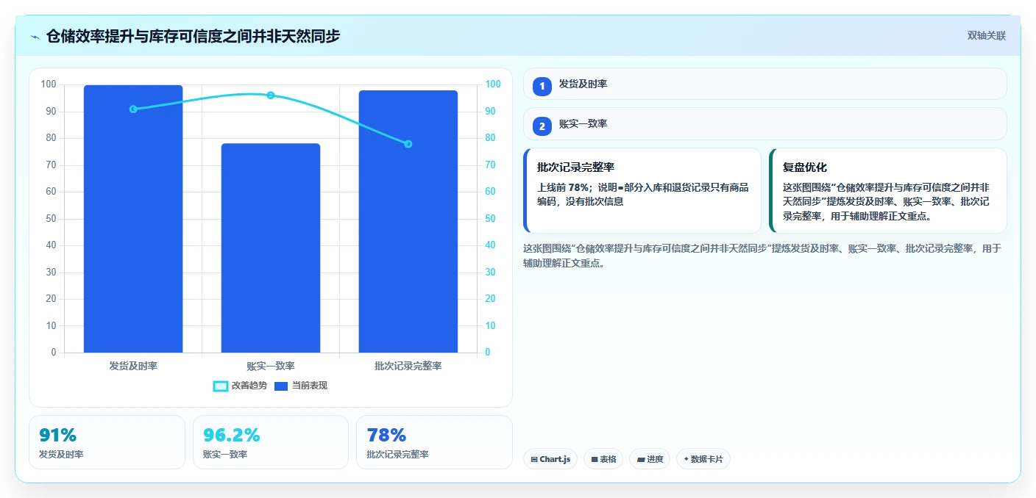This screenshot has height=498, width=1036.
Task: Click the 上线前 78% description text
Action: coord(643,195)
